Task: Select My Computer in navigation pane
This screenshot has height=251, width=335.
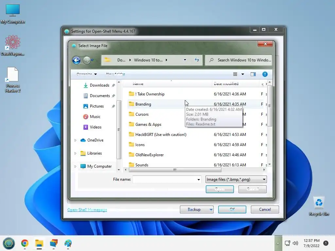Action: pyautogui.click(x=99, y=166)
